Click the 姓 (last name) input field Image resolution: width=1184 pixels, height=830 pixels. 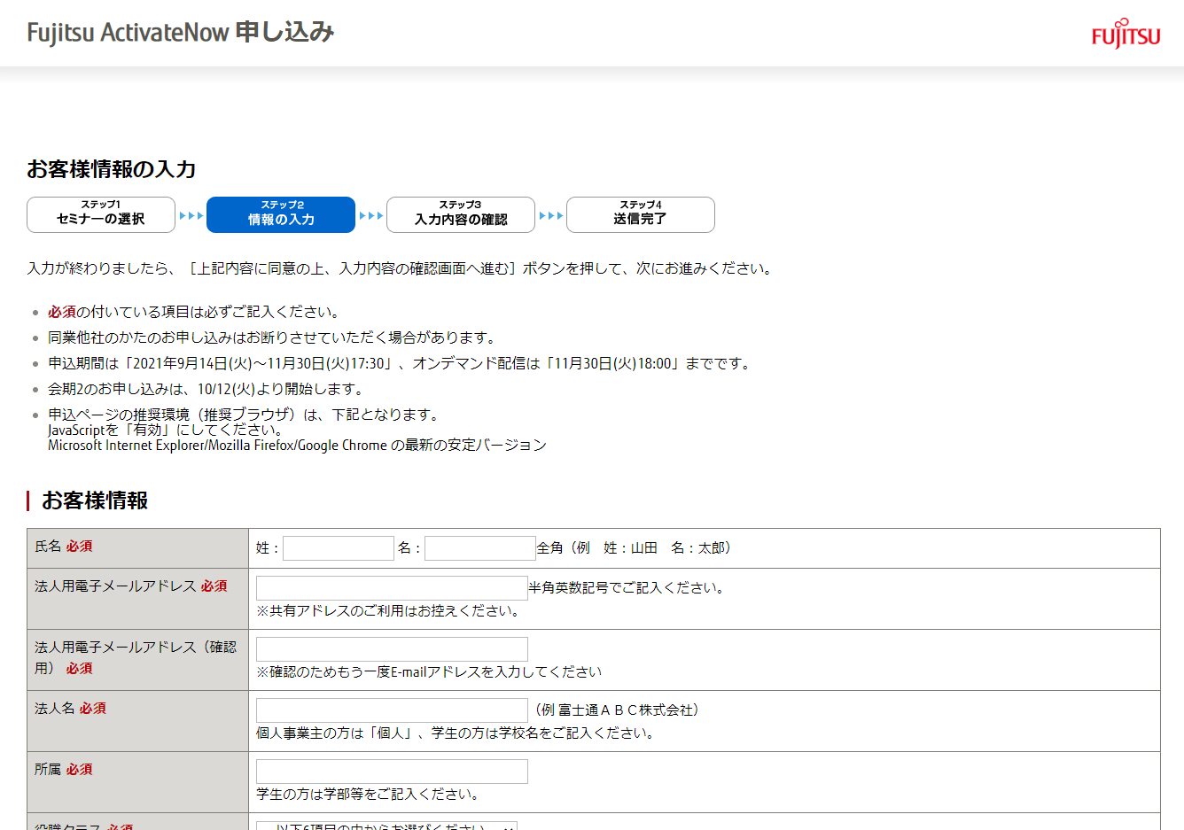pos(339,548)
